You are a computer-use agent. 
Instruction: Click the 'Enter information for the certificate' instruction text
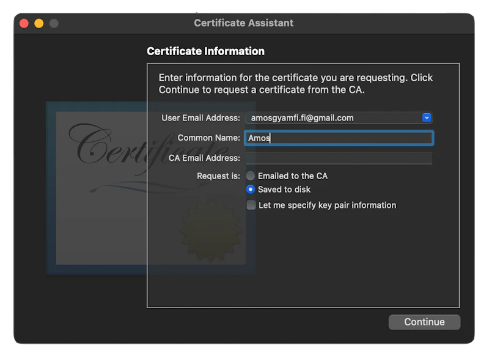pyautogui.click(x=296, y=84)
